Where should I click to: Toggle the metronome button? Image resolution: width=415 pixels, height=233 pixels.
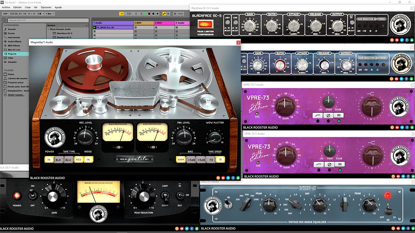pos(39,13)
